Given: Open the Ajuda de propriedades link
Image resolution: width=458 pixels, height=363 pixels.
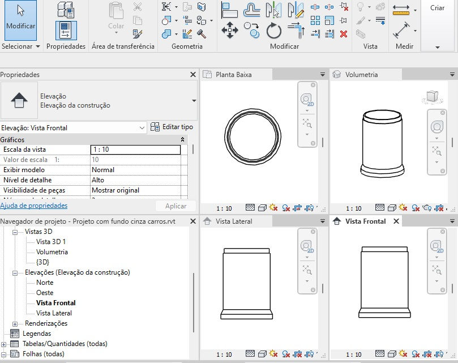Looking at the screenshot, I should coord(34,206).
